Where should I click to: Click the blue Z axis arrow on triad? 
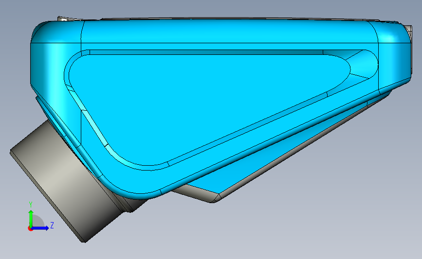pos(40,228)
